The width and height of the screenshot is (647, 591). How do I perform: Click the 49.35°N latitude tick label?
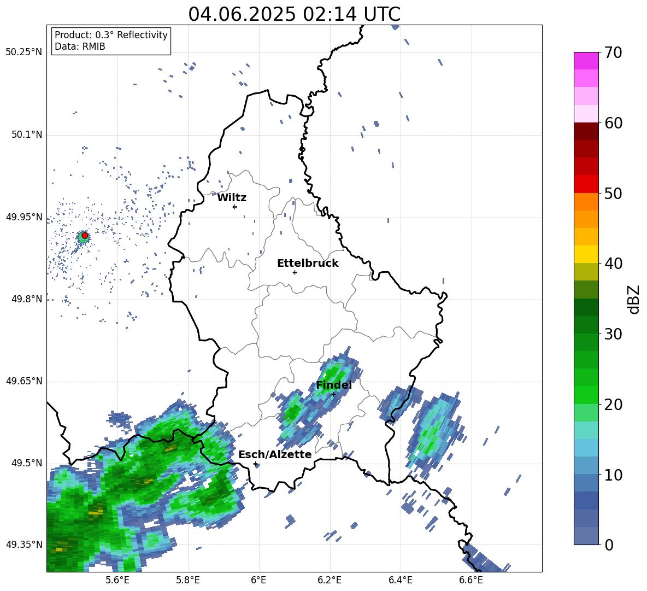click(x=23, y=545)
